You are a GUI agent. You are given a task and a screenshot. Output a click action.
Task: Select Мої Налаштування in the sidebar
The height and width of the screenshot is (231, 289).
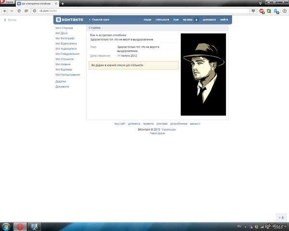coord(67,75)
